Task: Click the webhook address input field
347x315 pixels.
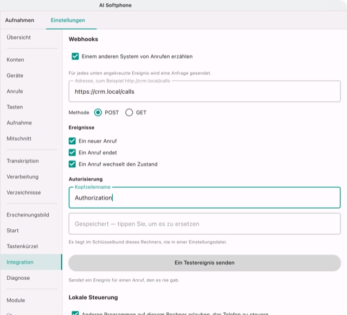Action: [x=204, y=92]
